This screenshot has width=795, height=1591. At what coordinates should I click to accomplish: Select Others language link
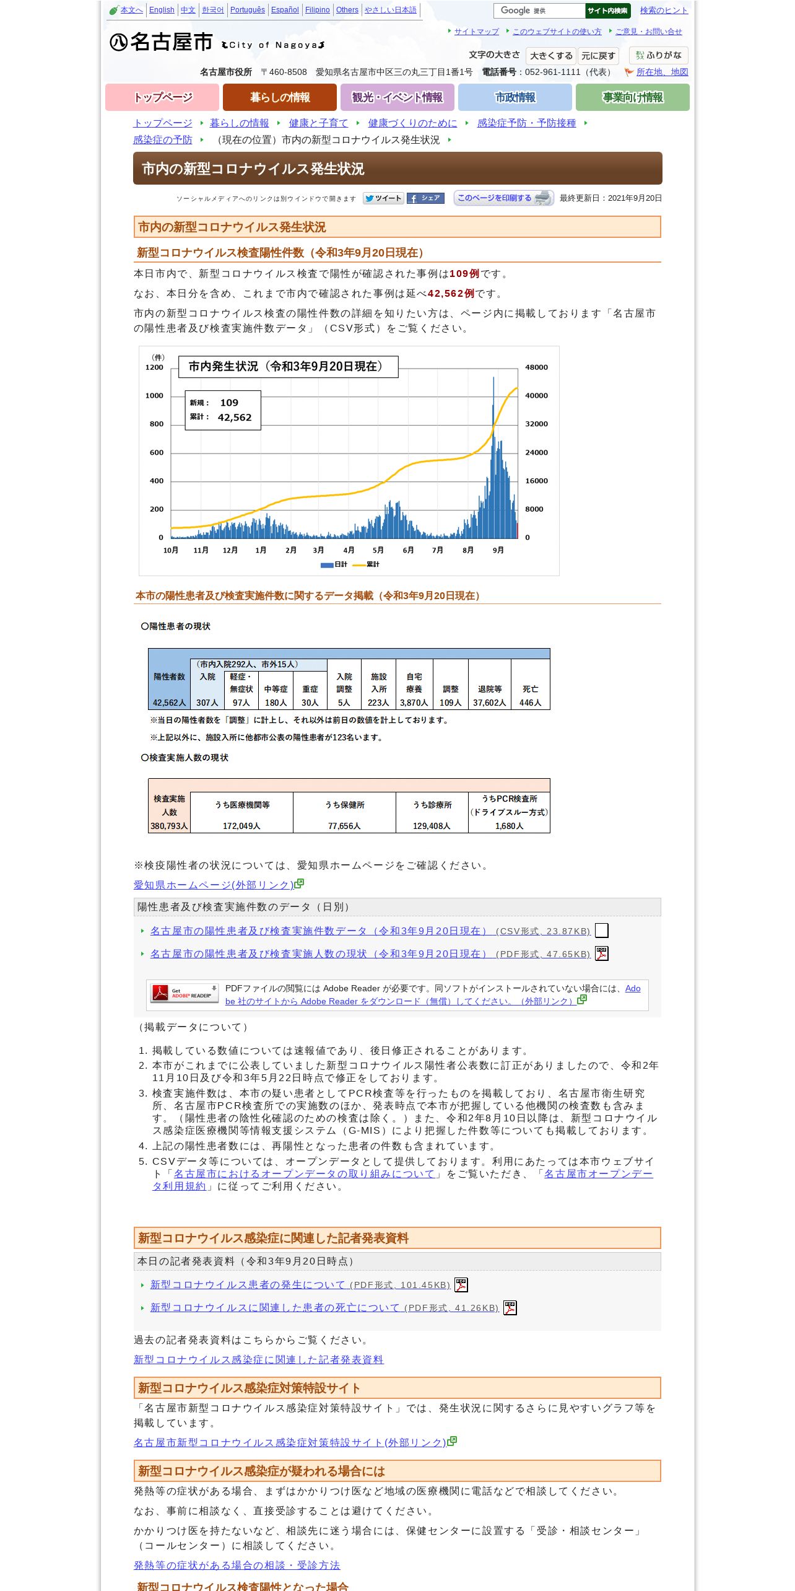point(347,10)
